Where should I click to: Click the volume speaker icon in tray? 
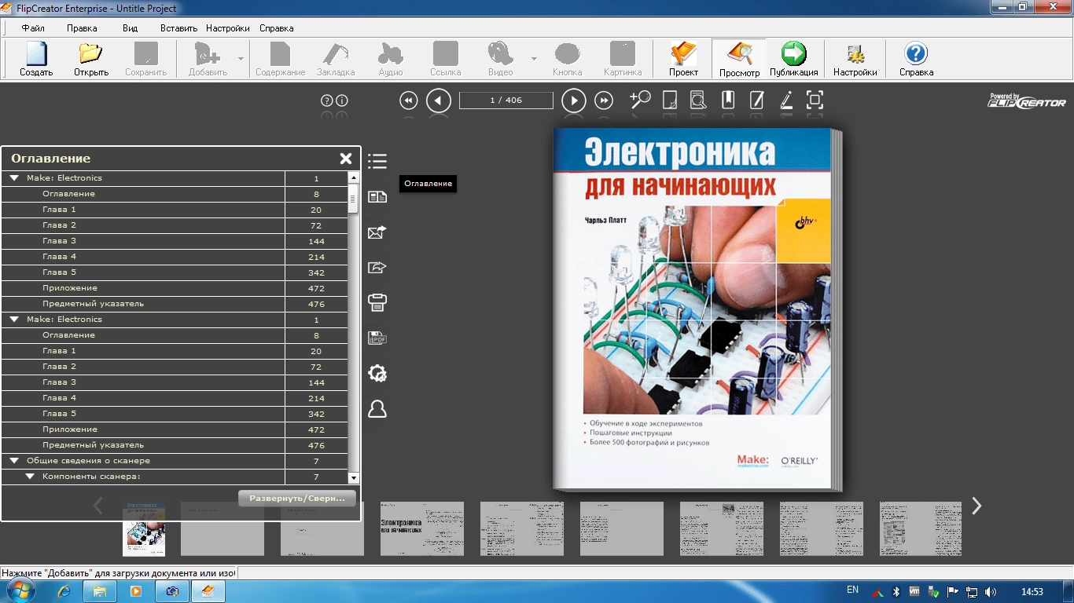click(x=991, y=592)
